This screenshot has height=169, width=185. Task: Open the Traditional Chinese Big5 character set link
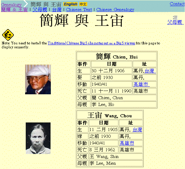91,43
